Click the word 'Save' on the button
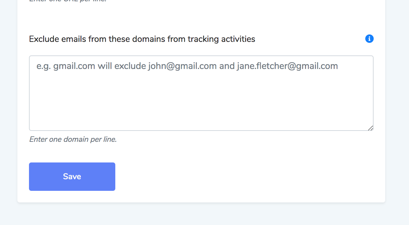The image size is (409, 225). [72, 176]
